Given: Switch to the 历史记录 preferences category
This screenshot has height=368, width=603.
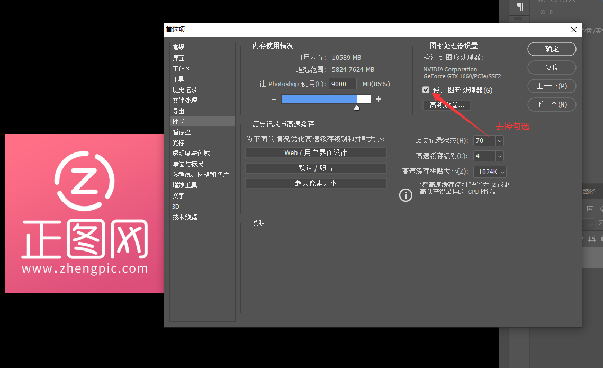Looking at the screenshot, I should (x=202, y=89).
